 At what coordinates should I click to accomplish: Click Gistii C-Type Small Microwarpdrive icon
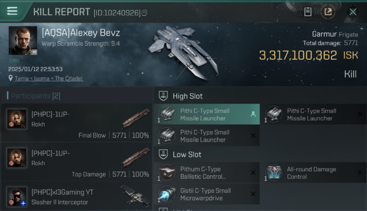(167, 194)
